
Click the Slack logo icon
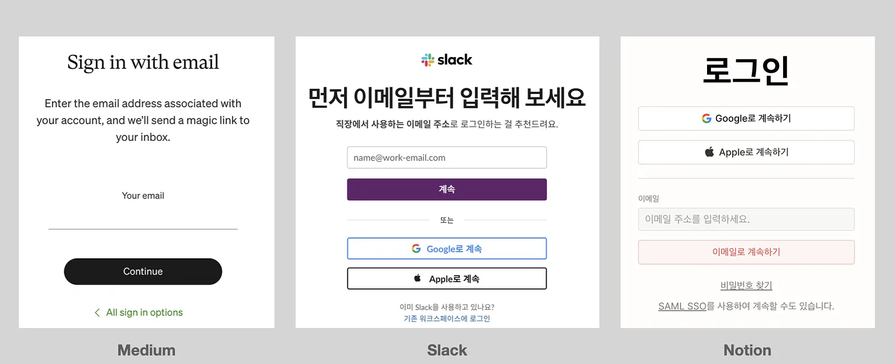click(428, 60)
